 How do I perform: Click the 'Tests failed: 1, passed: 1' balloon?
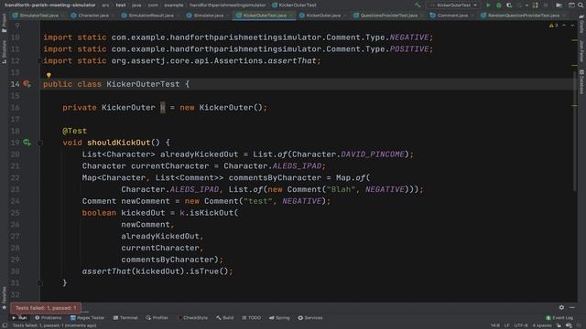coord(46,308)
